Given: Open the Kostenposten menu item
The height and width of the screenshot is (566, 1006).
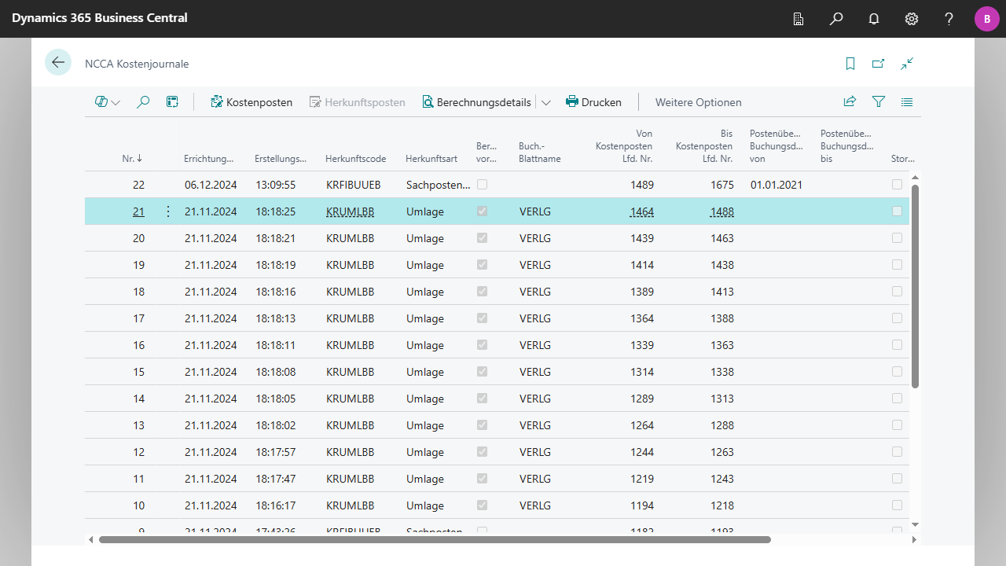Looking at the screenshot, I should pyautogui.click(x=251, y=102).
